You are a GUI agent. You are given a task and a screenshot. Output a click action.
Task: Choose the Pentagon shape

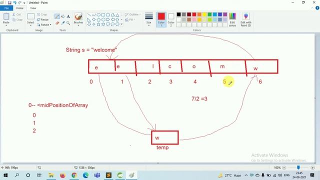coord(98,19)
